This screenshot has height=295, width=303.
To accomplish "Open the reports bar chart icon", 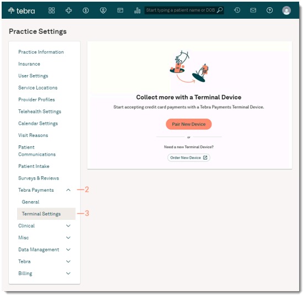I will [x=137, y=10].
